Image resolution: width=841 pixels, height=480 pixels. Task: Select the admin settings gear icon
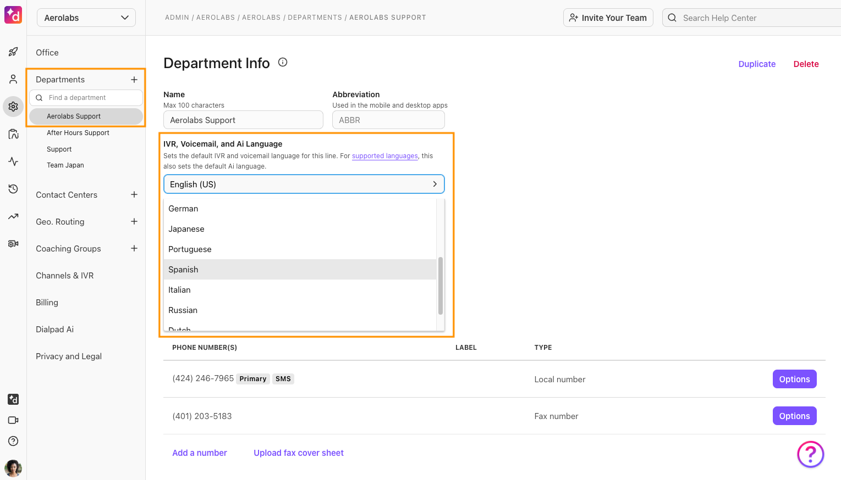click(13, 107)
